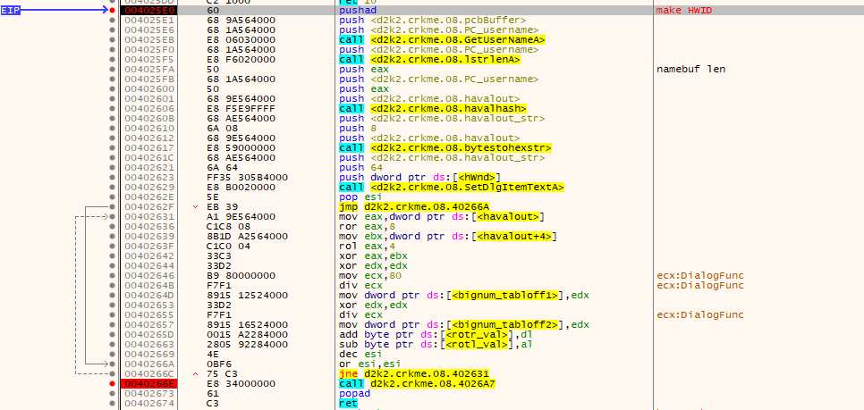The height and width of the screenshot is (410, 864).
Task: Select jne d2k2.crkme.08.402631 instruction
Action: 414,373
